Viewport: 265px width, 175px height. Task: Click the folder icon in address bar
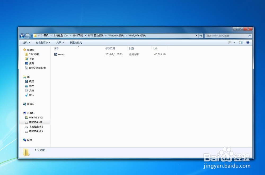(x=35, y=36)
